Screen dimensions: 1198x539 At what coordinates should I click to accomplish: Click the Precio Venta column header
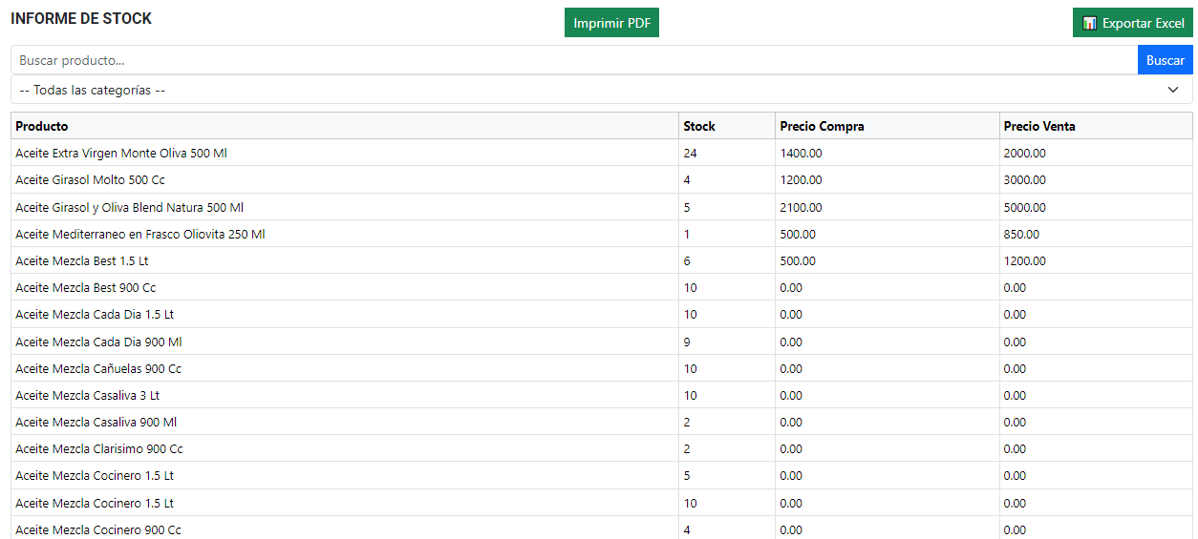click(1039, 126)
